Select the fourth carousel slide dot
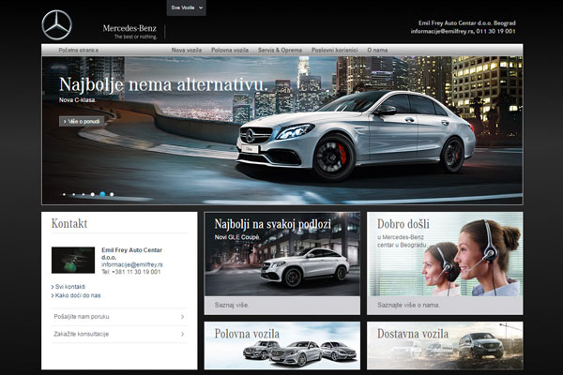 click(93, 194)
